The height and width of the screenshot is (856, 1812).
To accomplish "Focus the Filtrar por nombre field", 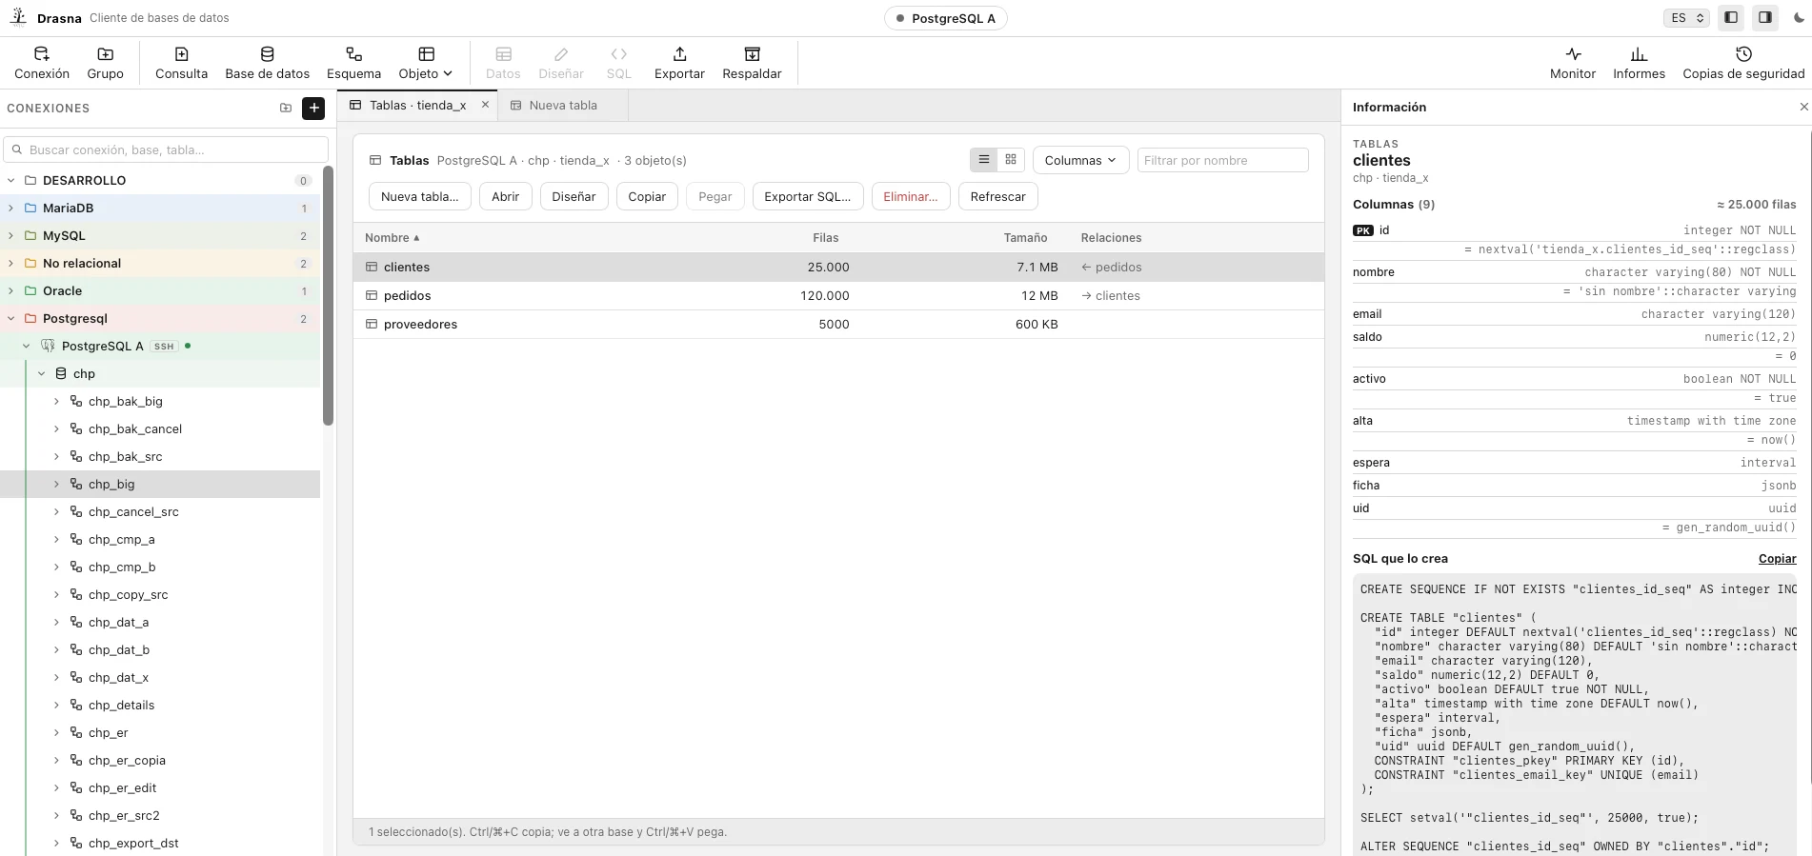I will point(1222,160).
